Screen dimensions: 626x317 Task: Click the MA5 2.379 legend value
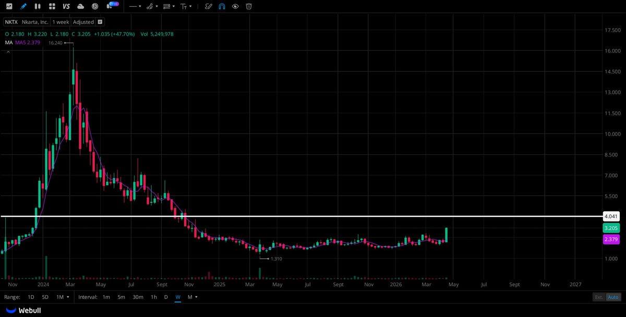(28, 43)
